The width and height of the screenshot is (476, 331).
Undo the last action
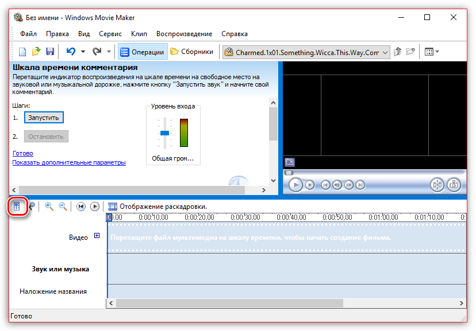pos(71,52)
